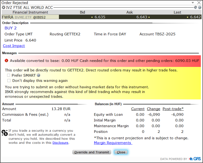This screenshot has width=203, height=163.
Task: Click the Last column header
Action: click(177, 12)
